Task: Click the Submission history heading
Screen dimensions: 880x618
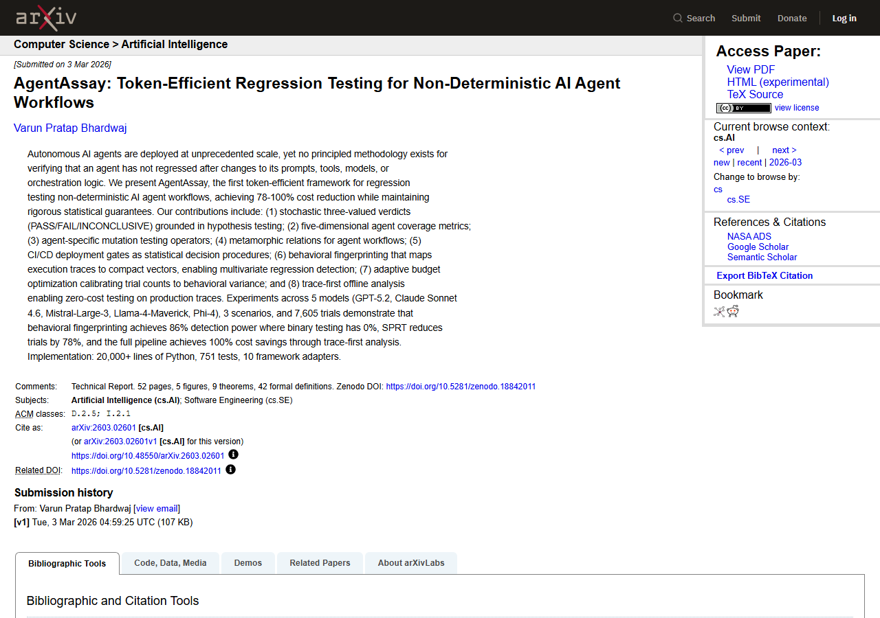Action: 63,493
